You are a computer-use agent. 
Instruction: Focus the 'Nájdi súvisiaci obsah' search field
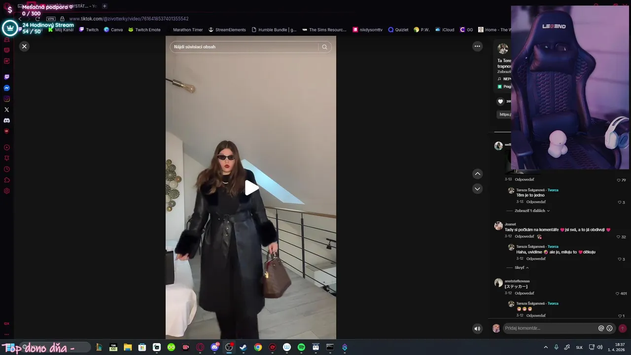244,47
